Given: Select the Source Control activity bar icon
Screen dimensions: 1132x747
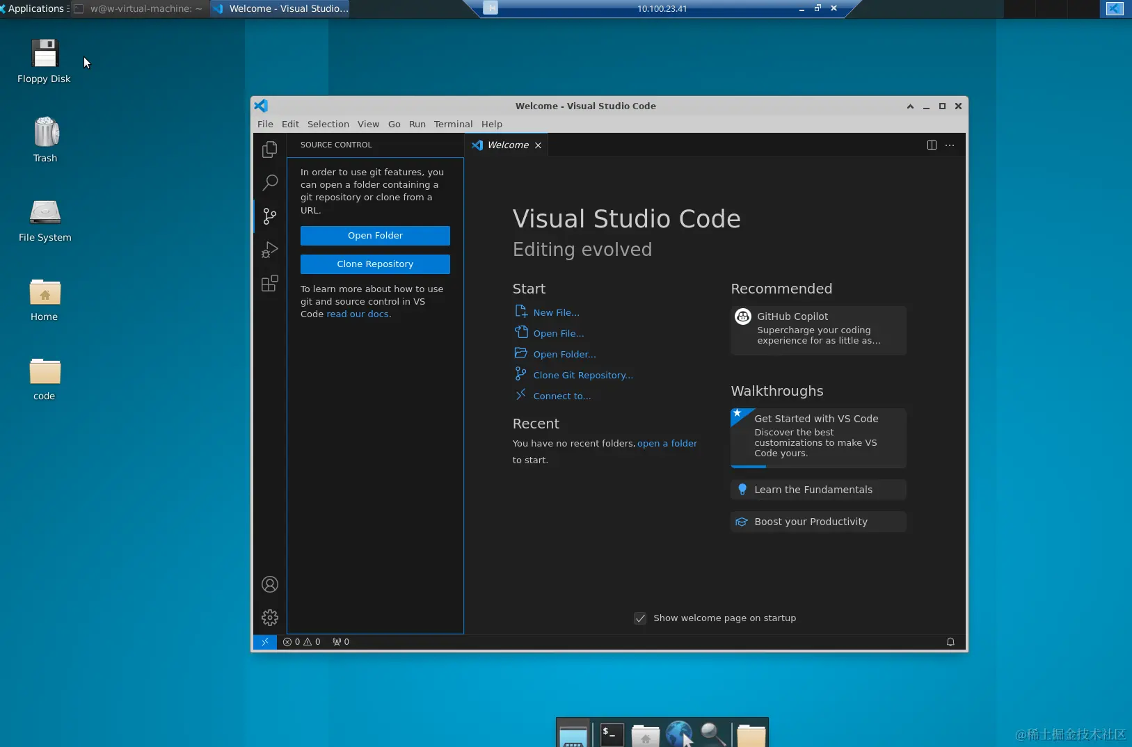Looking at the screenshot, I should pos(270,216).
